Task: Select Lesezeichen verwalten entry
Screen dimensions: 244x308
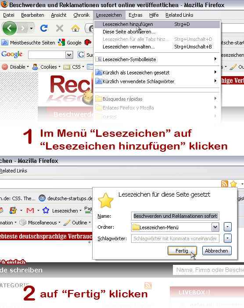Action: click(x=157, y=47)
